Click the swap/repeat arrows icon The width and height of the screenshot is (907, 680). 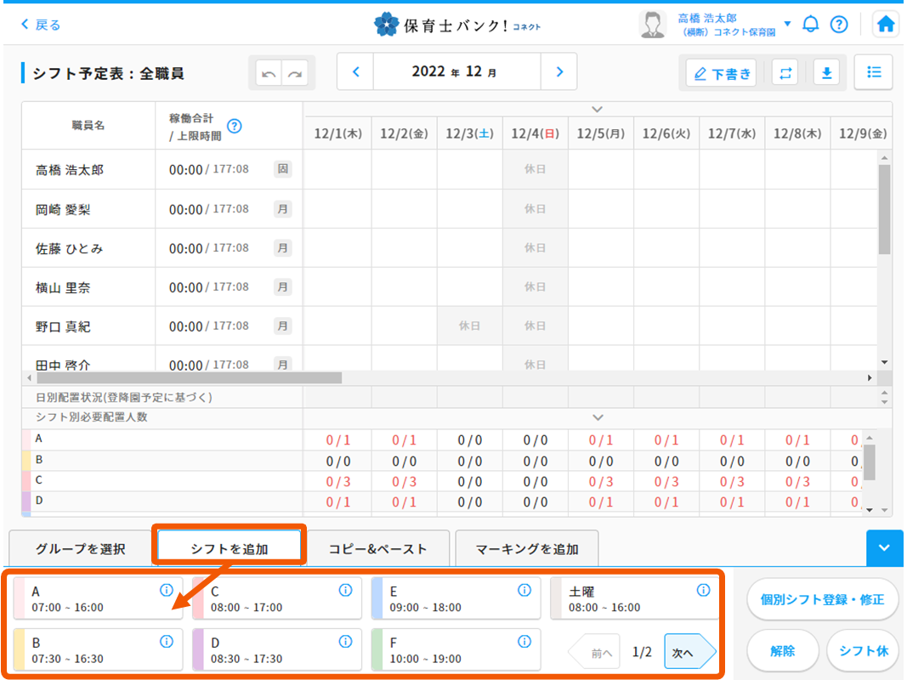click(785, 73)
